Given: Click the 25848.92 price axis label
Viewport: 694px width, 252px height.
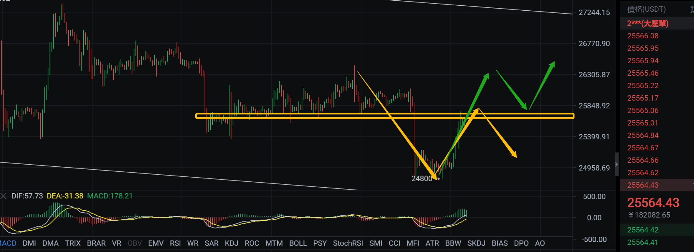Looking at the screenshot, I should (594, 106).
